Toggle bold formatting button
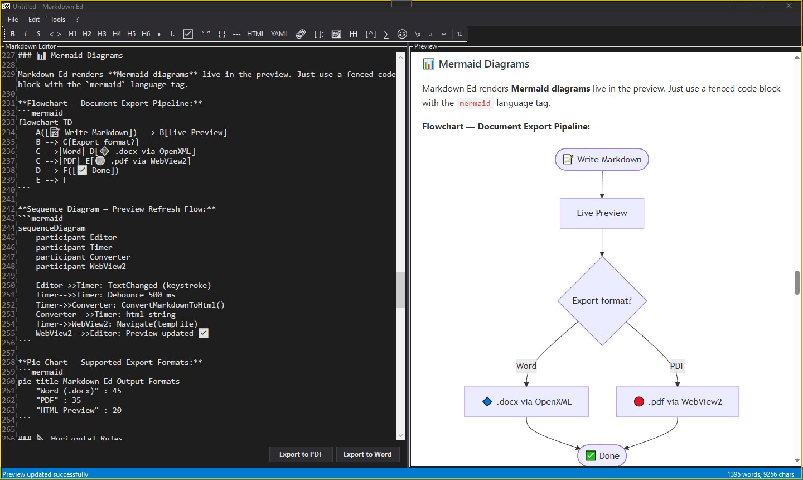The width and height of the screenshot is (803, 480). click(13, 34)
